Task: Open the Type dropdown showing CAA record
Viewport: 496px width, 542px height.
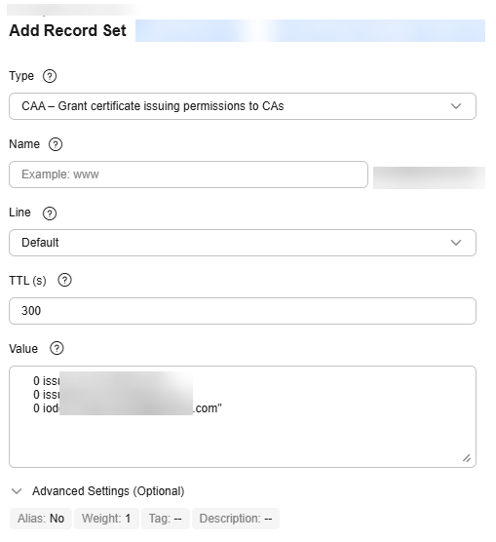Action: click(243, 106)
